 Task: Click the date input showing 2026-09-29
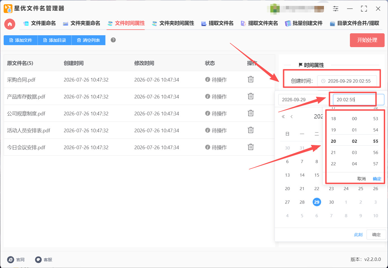click(303, 100)
